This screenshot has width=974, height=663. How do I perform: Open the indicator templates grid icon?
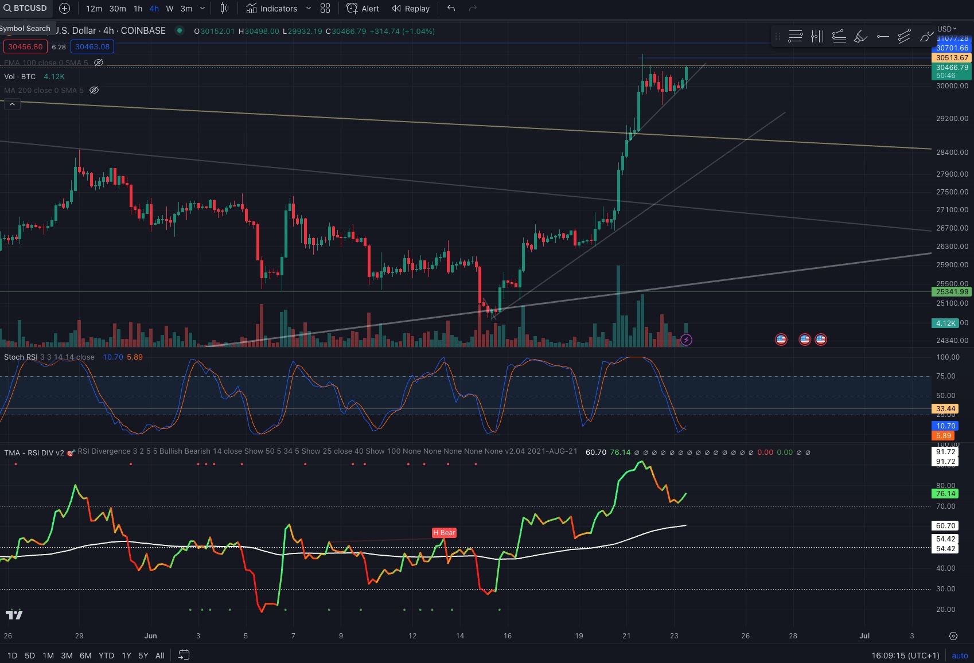pyautogui.click(x=325, y=8)
